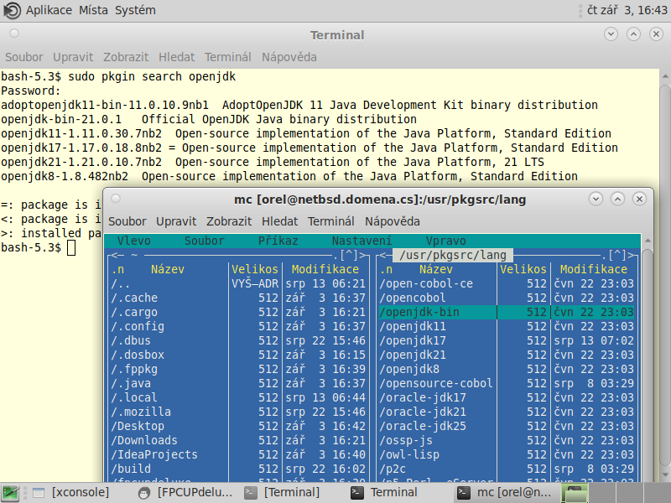
Task: Select /.. parent directory in left panel
Action: pyautogui.click(x=238, y=283)
